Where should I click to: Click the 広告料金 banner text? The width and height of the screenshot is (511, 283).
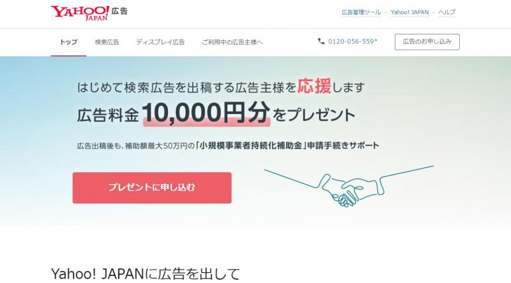click(x=108, y=115)
